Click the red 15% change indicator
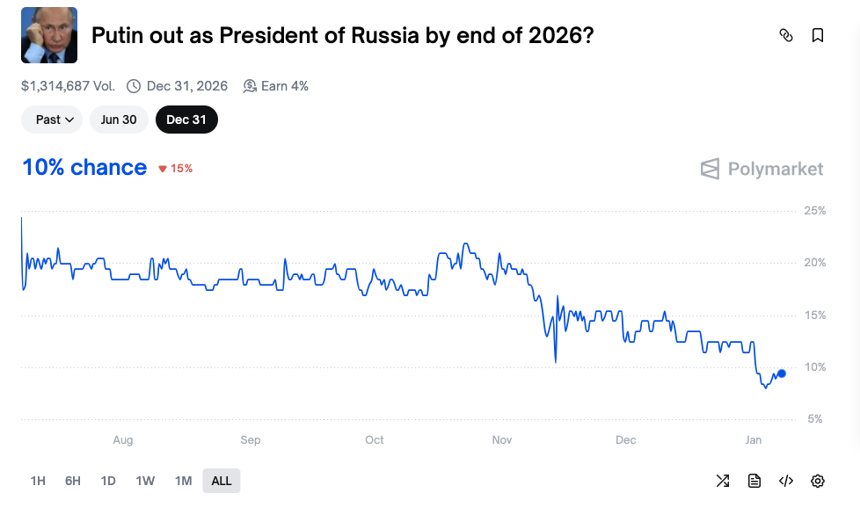This screenshot has height=515, width=860. [x=175, y=168]
